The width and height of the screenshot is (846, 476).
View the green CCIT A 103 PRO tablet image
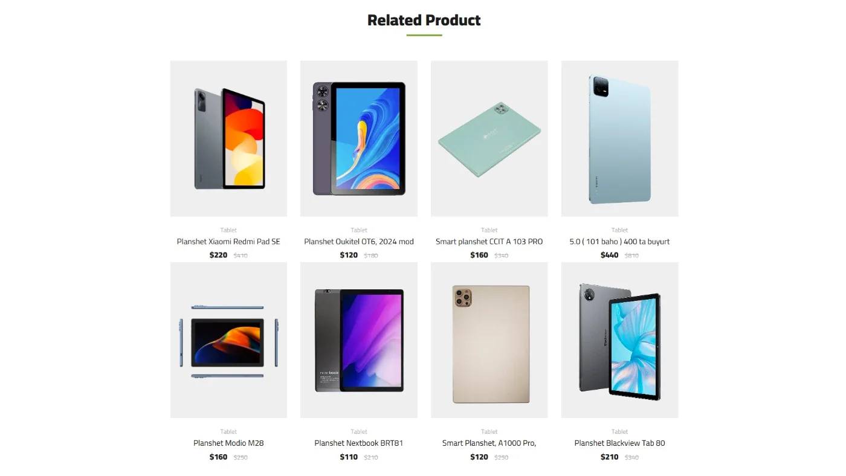point(489,138)
